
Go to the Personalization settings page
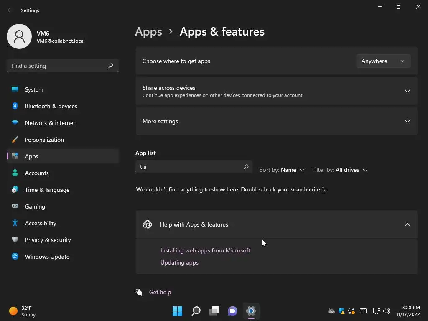tap(44, 140)
